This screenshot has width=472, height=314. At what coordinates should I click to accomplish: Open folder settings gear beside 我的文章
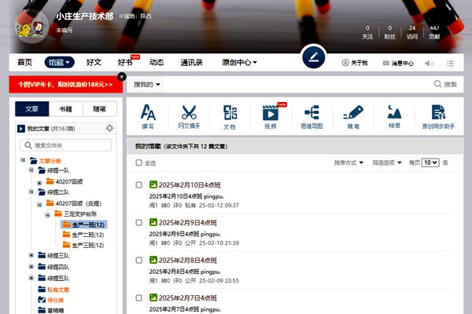coord(109,128)
